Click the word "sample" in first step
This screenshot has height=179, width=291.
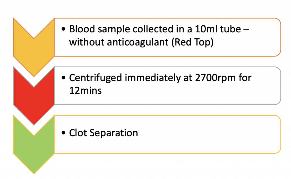(111, 30)
